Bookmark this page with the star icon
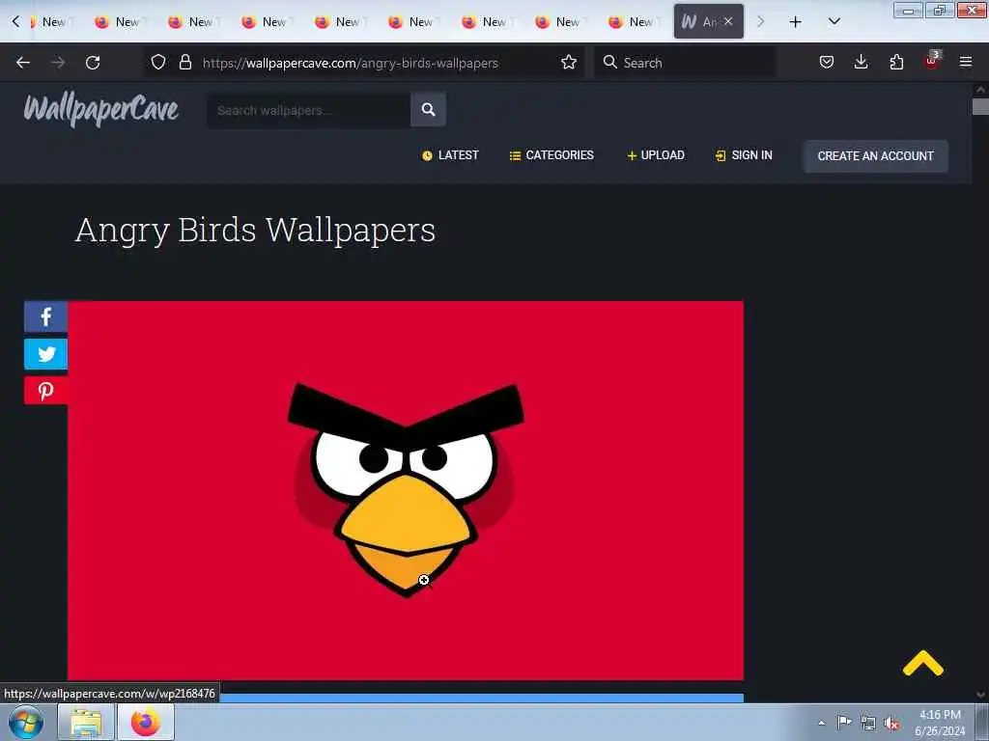This screenshot has width=989, height=741. click(568, 62)
